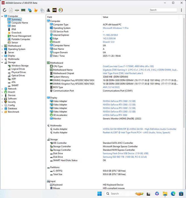Select the Summary tree item
Image resolution: width=186 pixels, height=198 pixels.
(x=16, y=20)
